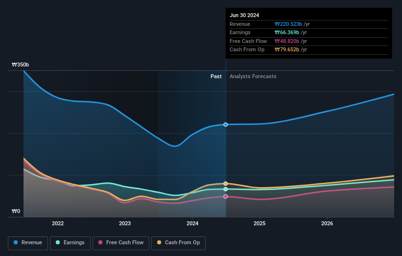Click the ₩66.369b earnings value in tooltip
Screen dimensions: 402x256
287,32
